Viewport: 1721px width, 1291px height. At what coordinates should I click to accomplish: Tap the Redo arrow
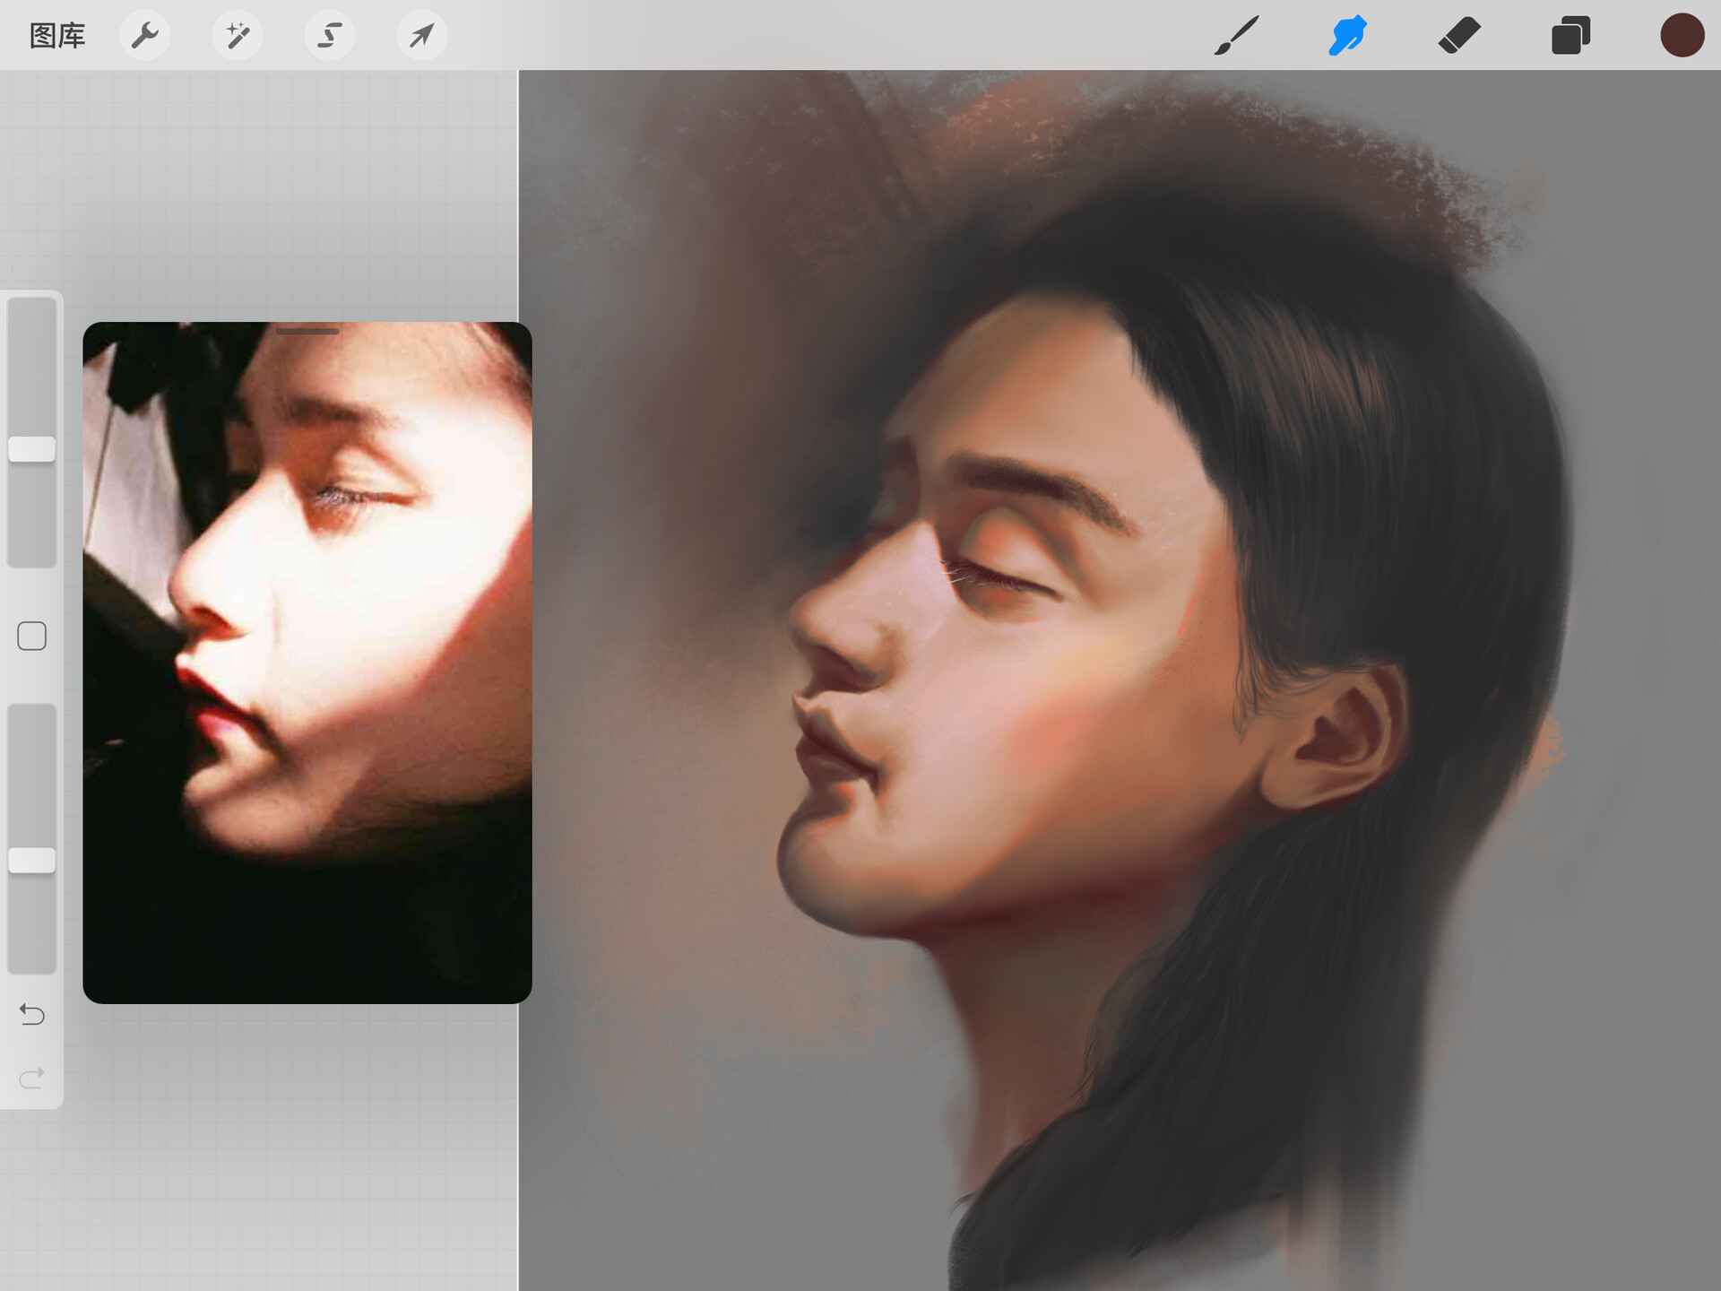pyautogui.click(x=31, y=1078)
